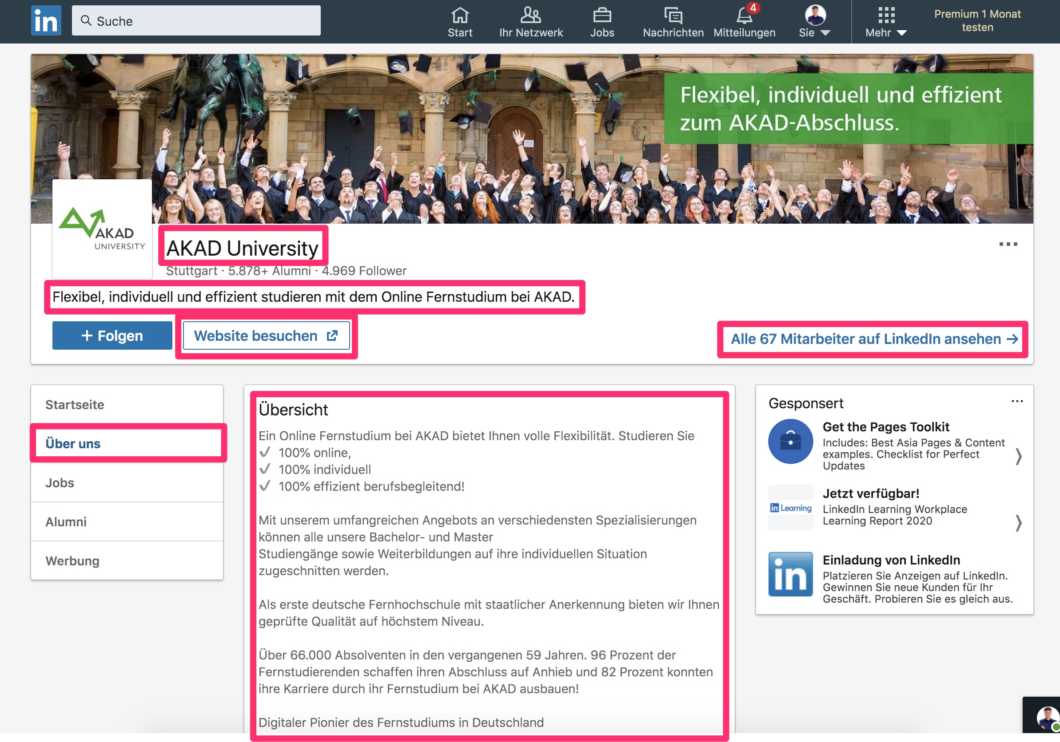This screenshot has width=1060, height=742.
Task: Select the Alumni tab
Action: coord(127,521)
